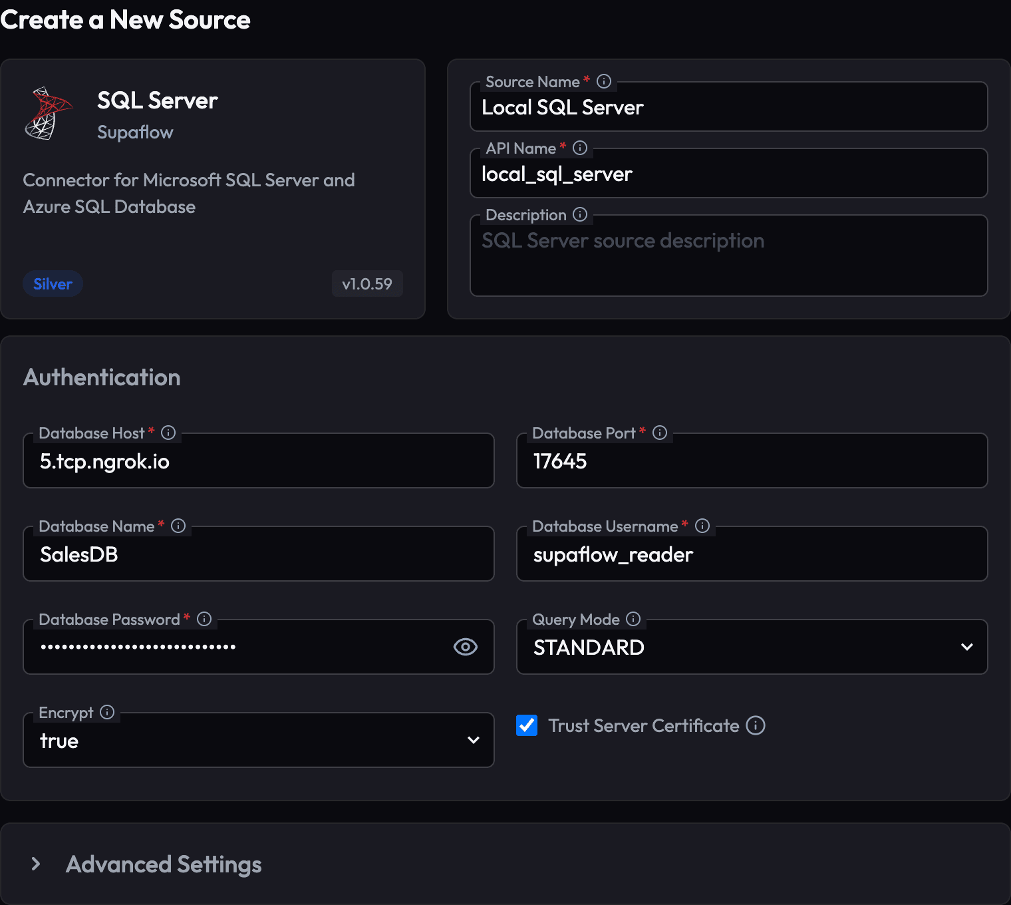
Task: Click the Trust Server Certificate info icon
Action: click(x=756, y=725)
